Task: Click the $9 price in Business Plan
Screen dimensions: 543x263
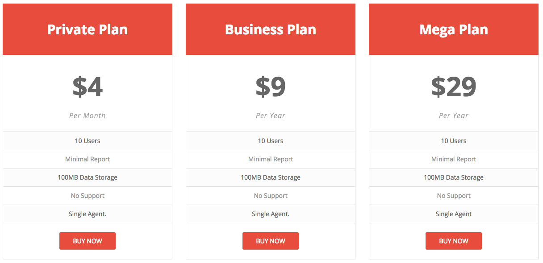Action: pyautogui.click(x=271, y=87)
